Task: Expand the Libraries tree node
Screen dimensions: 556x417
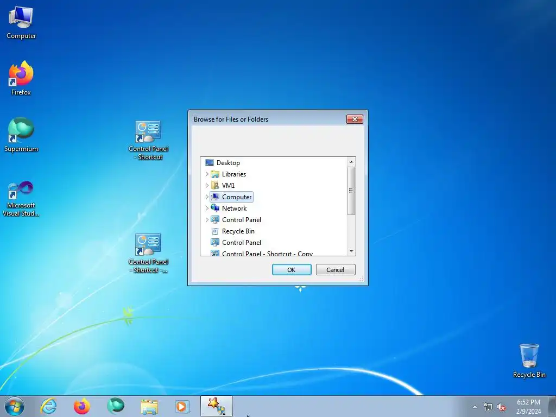Action: click(x=207, y=174)
